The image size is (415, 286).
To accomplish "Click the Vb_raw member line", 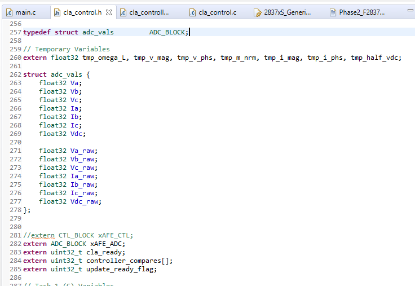I will pyautogui.click(x=68, y=160).
